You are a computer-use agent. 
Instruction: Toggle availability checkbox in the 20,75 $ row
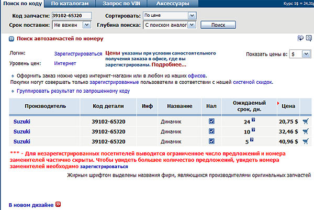coord(211,121)
